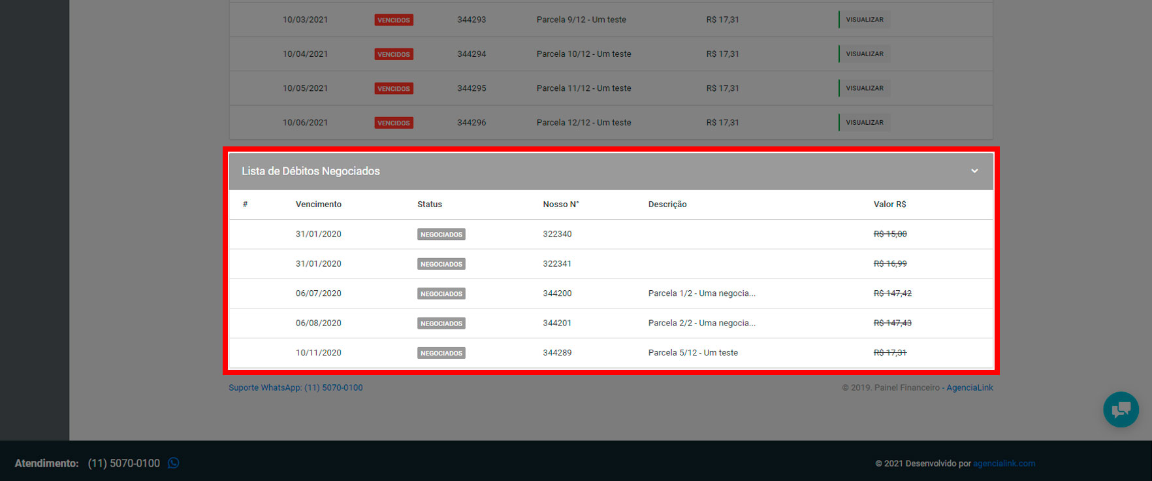The width and height of the screenshot is (1152, 481).
Task: Open the Suporte WhatsApp link
Action: pyautogui.click(x=295, y=388)
